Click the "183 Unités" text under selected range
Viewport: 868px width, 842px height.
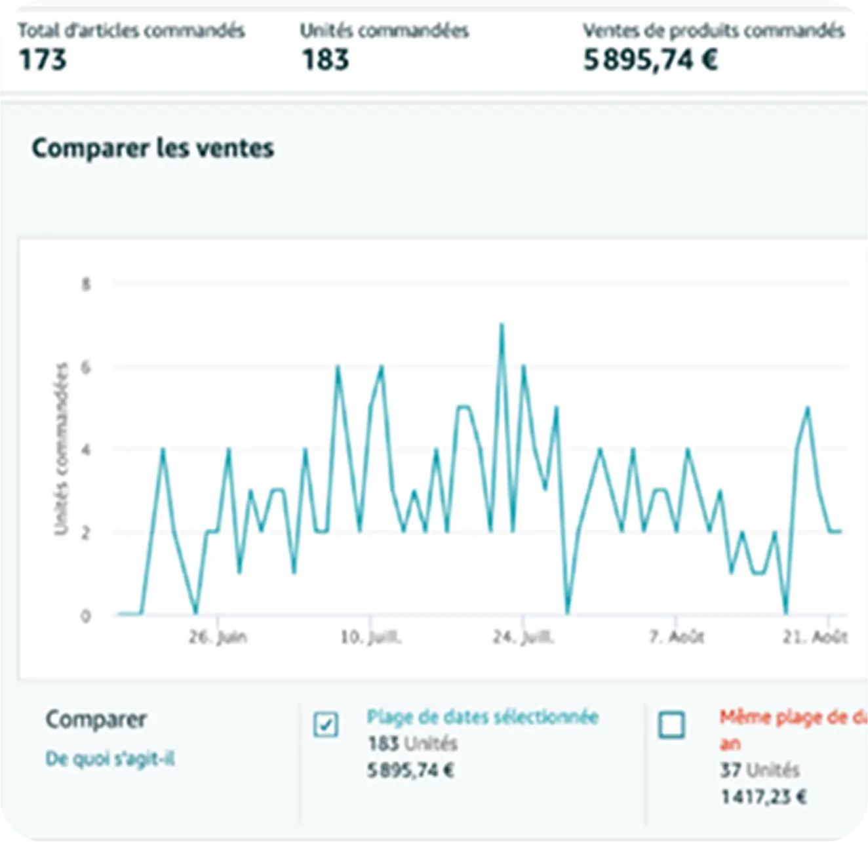pyautogui.click(x=412, y=744)
